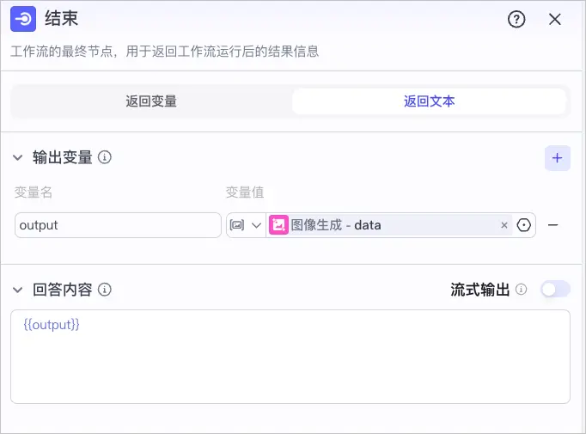The height and width of the screenshot is (434, 586).
Task: Click the hexagon variable selector icon
Action: pyautogui.click(x=523, y=225)
